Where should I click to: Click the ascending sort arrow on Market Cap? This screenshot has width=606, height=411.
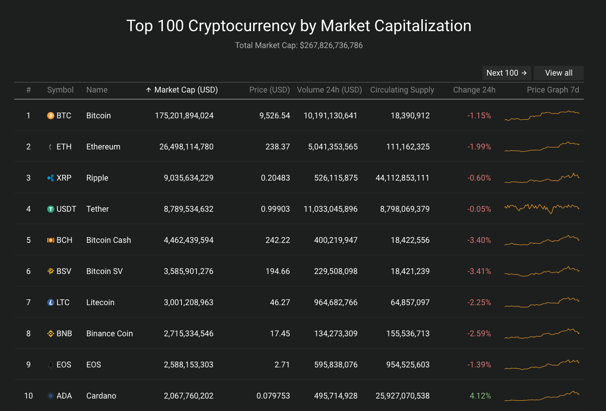pyautogui.click(x=149, y=90)
